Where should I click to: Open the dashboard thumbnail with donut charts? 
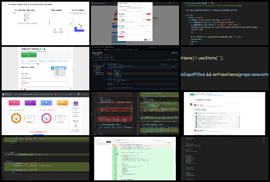tap(45, 114)
